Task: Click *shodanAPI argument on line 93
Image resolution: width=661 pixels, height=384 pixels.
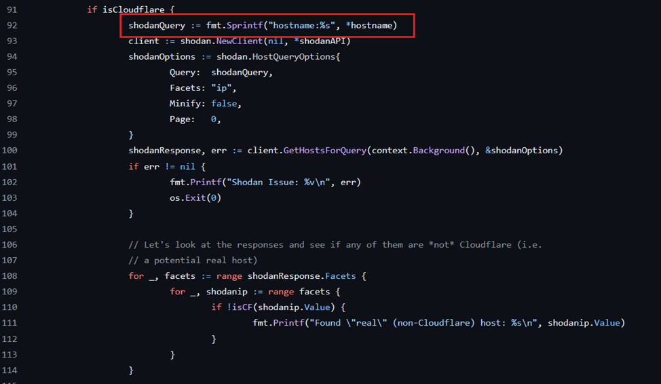Action: pos(320,41)
